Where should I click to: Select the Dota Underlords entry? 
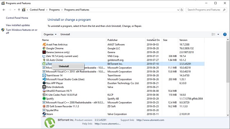tap(123, 87)
